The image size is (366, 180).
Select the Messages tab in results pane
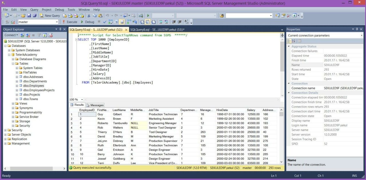pyautogui.click(x=95, y=105)
